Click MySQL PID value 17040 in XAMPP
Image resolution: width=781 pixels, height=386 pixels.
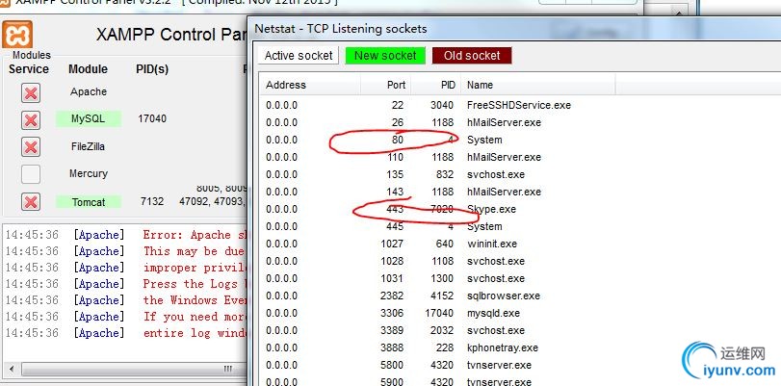[x=152, y=118]
